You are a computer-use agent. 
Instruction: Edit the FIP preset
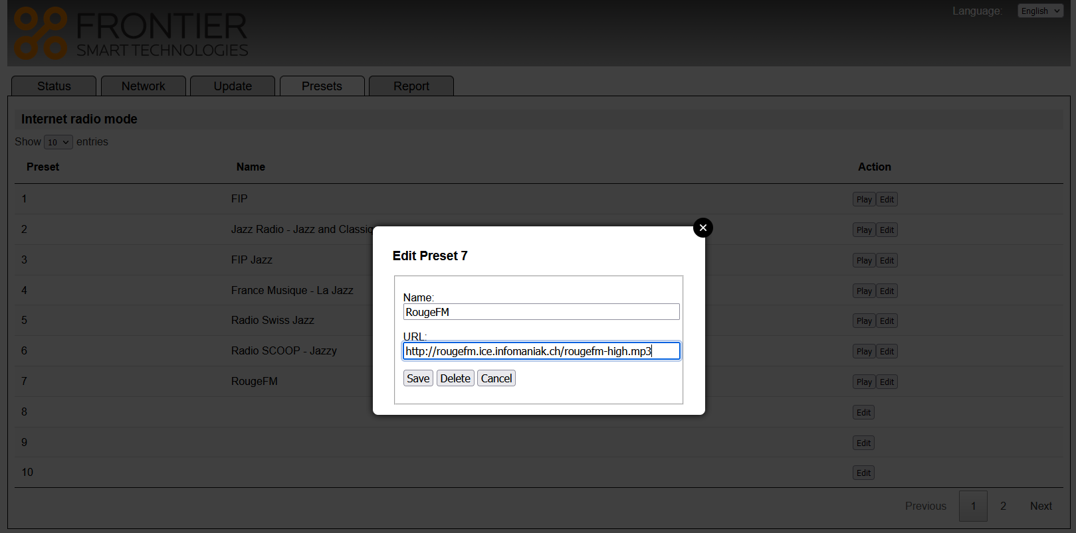coord(887,200)
